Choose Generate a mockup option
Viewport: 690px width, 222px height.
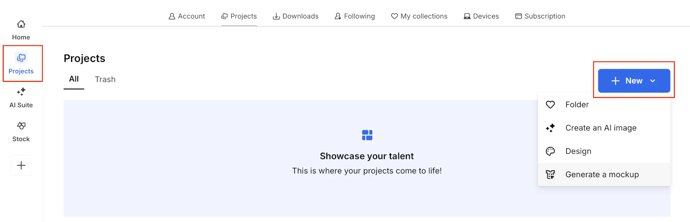pos(602,175)
